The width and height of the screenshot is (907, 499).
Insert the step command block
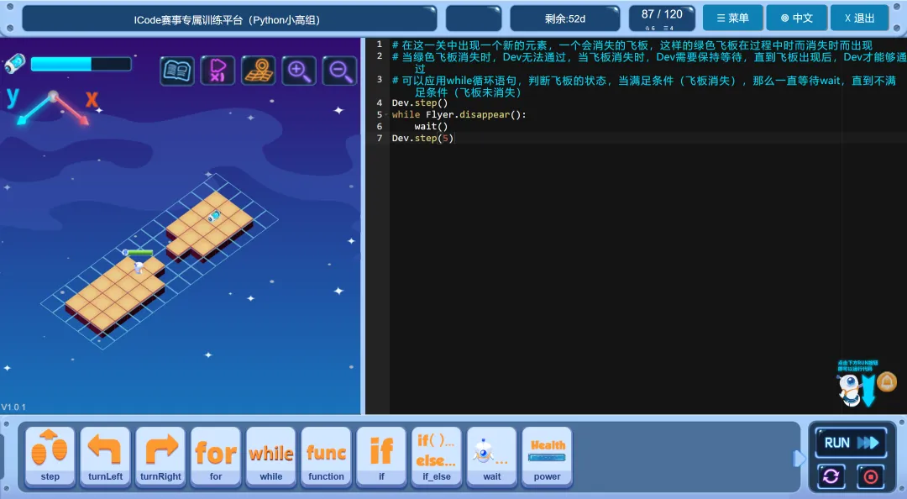click(x=50, y=456)
